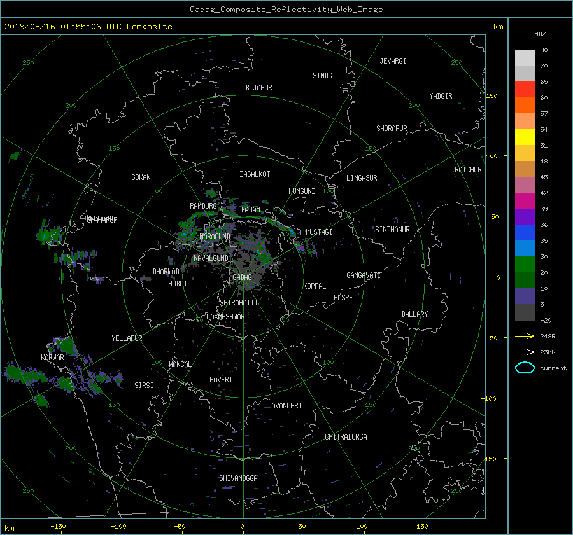This screenshot has width=573, height=535.
Task: Click the white 23MN arrow legend icon
Action: point(525,352)
